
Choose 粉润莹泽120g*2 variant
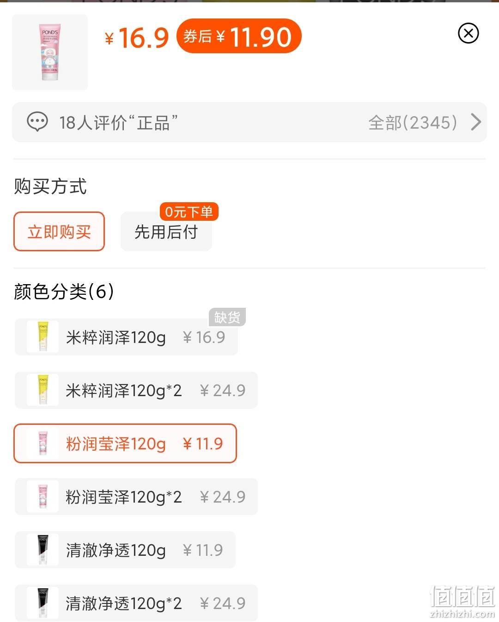tap(136, 497)
